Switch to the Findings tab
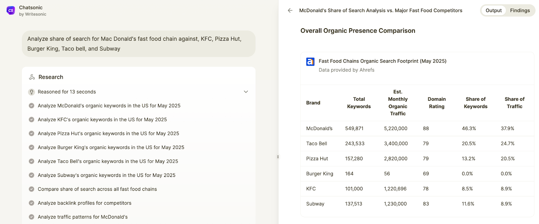Screen dimensions: 539x224 [x=520, y=10]
